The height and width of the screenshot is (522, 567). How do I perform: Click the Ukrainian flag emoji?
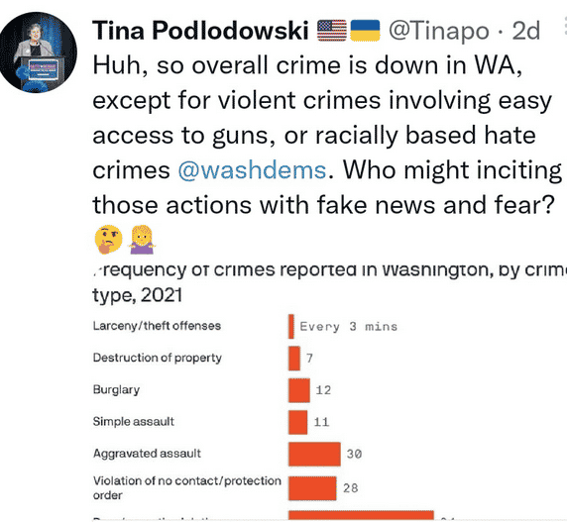(365, 31)
